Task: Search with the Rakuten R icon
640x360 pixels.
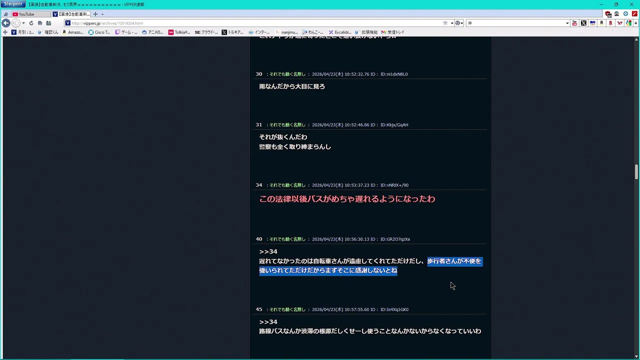Action: pos(610,23)
